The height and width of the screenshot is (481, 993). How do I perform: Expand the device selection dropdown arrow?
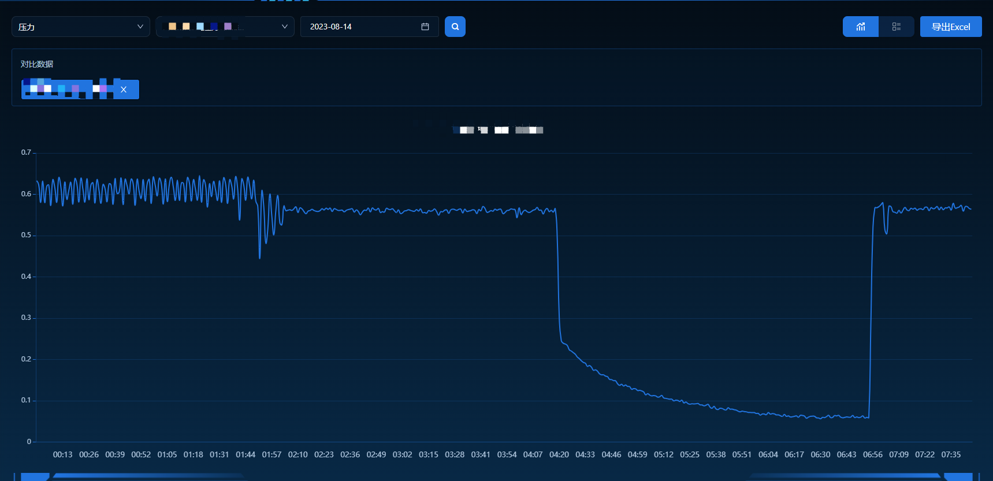point(284,27)
